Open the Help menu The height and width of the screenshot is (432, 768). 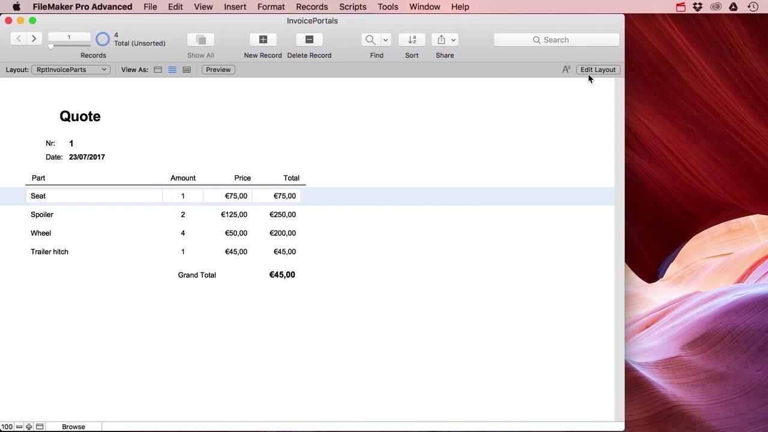[x=460, y=7]
